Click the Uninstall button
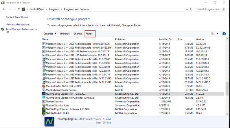230x128 pixels. point(65,34)
